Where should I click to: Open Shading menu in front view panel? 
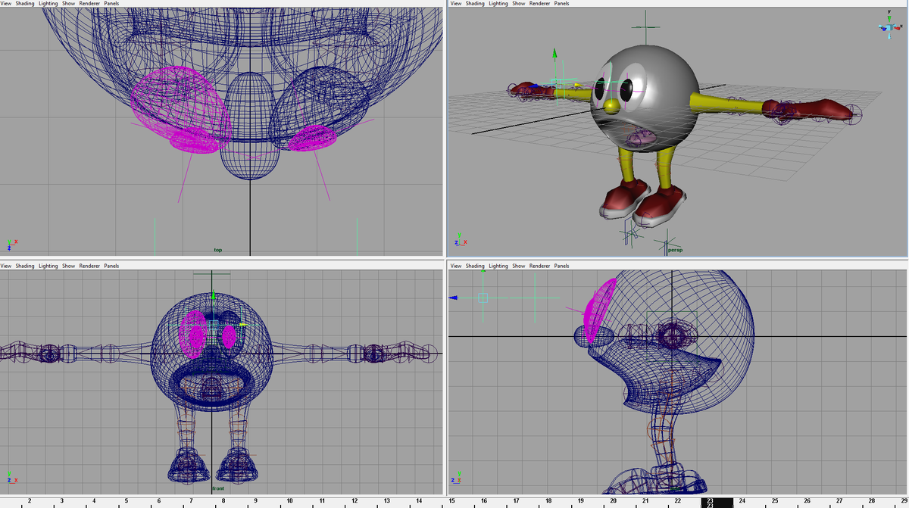coord(25,266)
